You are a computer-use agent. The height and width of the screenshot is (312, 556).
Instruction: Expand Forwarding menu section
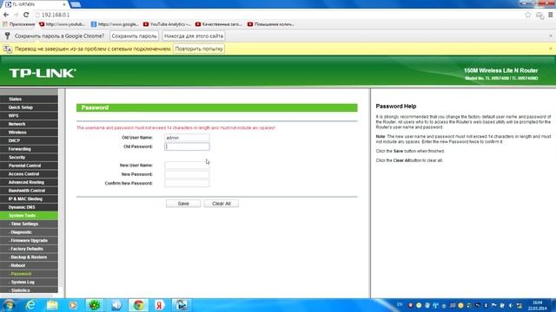(29, 149)
